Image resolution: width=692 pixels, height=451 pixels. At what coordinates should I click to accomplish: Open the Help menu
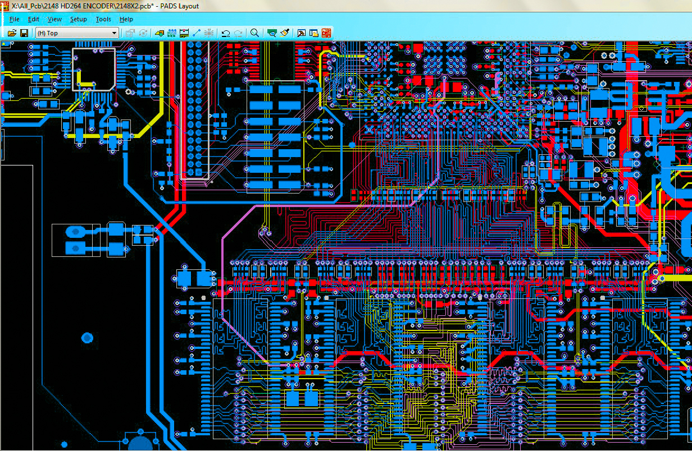126,19
